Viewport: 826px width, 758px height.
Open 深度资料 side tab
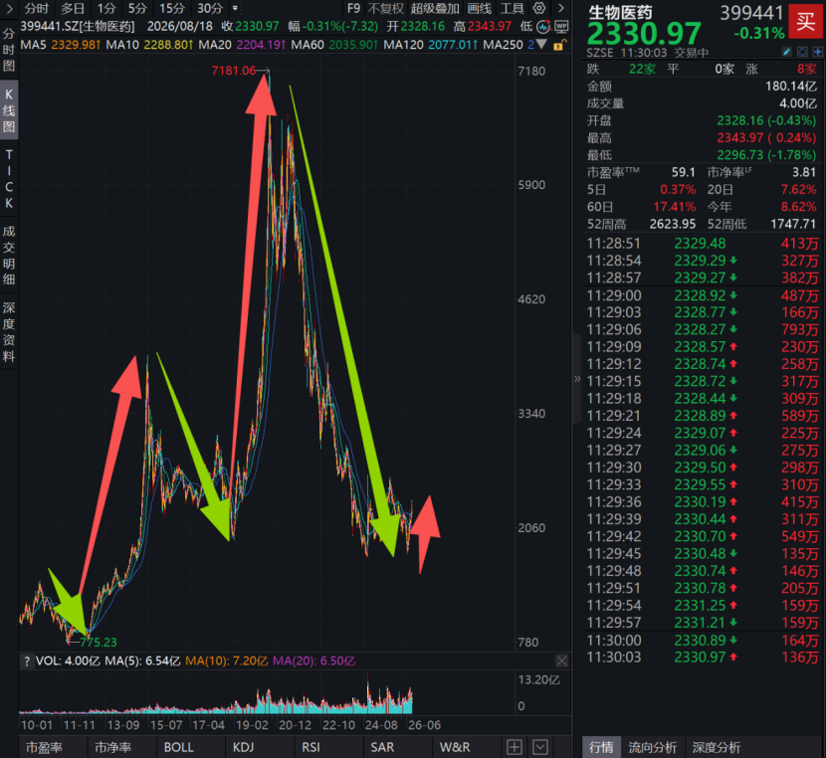9,331
